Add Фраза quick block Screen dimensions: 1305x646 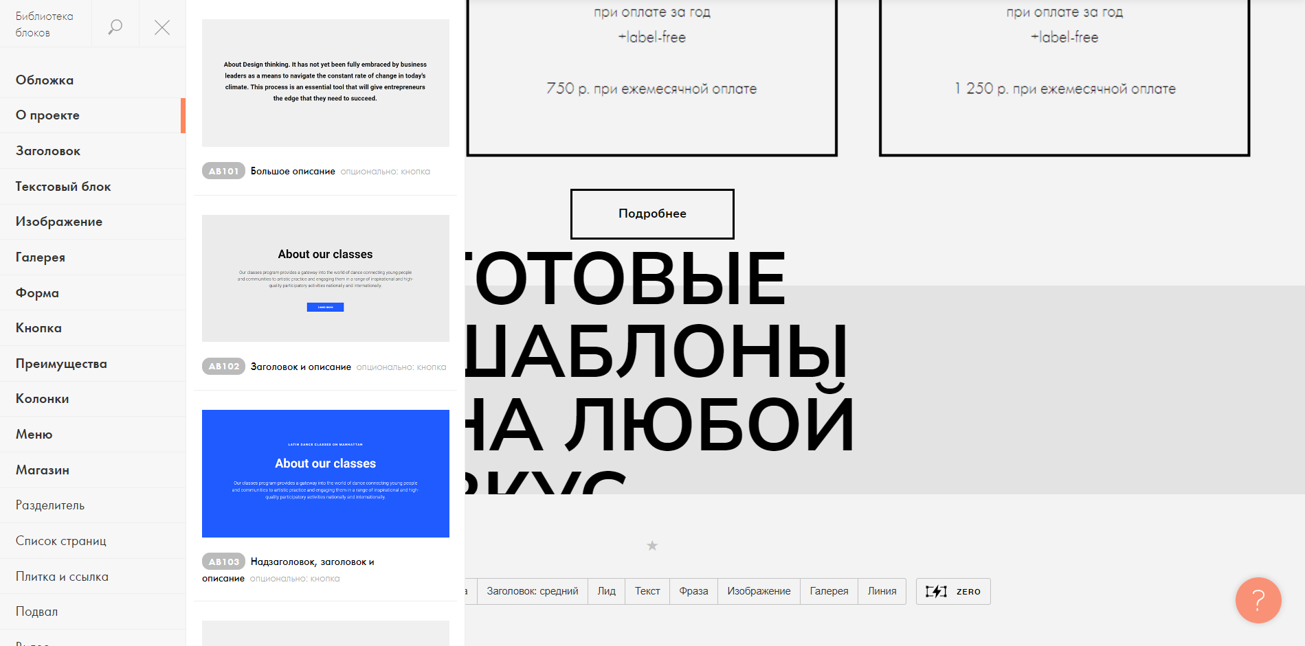694,591
